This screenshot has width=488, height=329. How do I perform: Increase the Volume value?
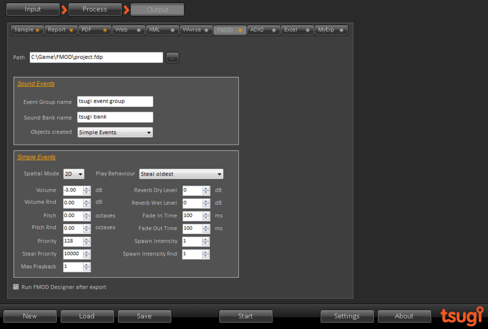pyautogui.click(x=86, y=188)
